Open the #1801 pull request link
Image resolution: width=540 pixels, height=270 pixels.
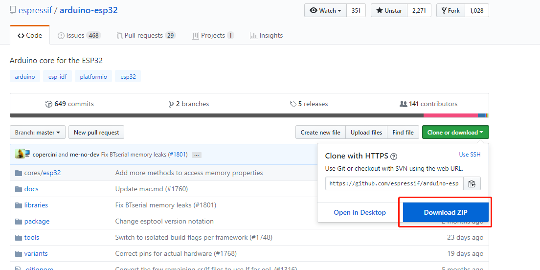178,155
